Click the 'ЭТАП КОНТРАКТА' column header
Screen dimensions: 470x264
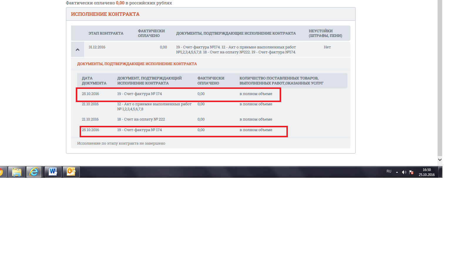(106, 33)
